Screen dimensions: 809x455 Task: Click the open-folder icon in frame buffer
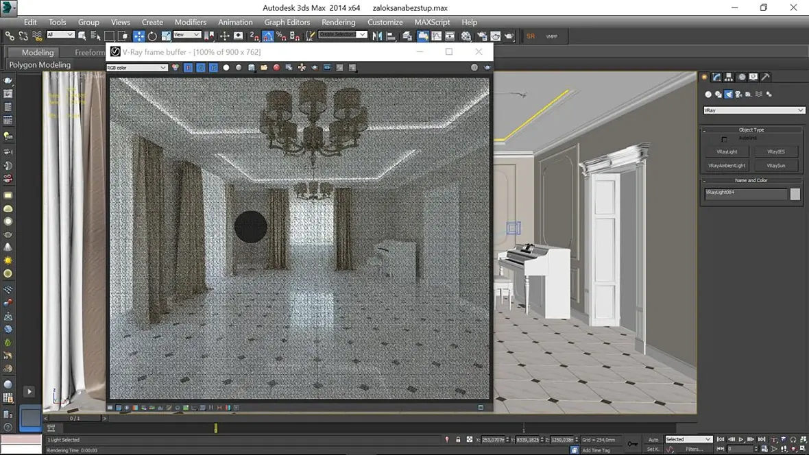[264, 68]
